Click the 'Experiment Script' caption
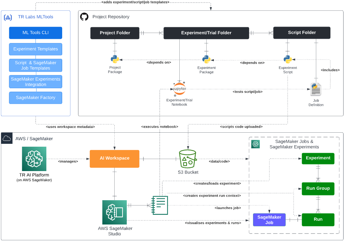 (x=288, y=70)
